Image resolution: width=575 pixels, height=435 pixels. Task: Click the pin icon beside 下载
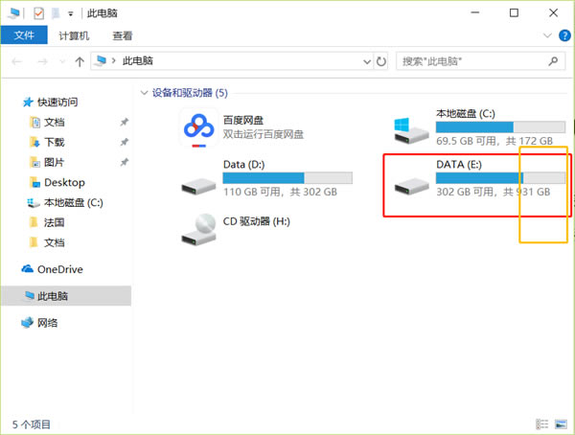[x=125, y=142]
